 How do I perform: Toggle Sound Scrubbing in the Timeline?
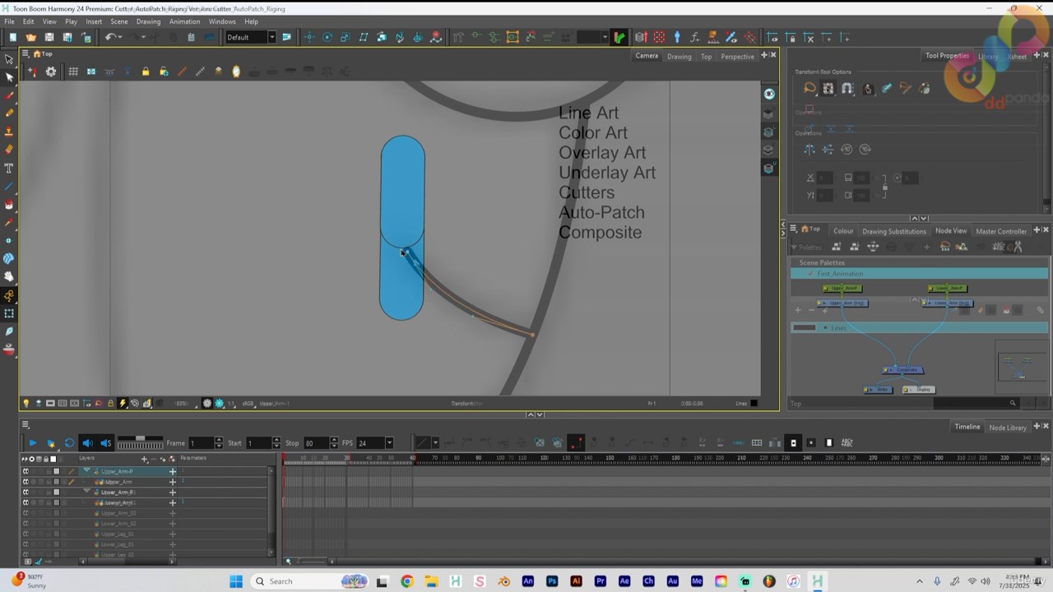pos(105,443)
